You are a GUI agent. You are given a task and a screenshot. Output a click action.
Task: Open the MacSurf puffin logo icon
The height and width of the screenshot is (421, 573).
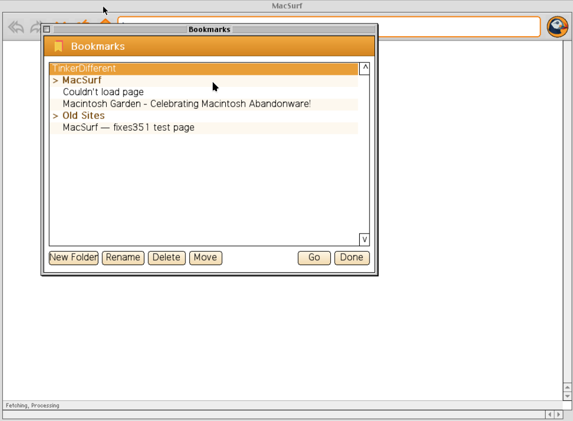pos(557,27)
